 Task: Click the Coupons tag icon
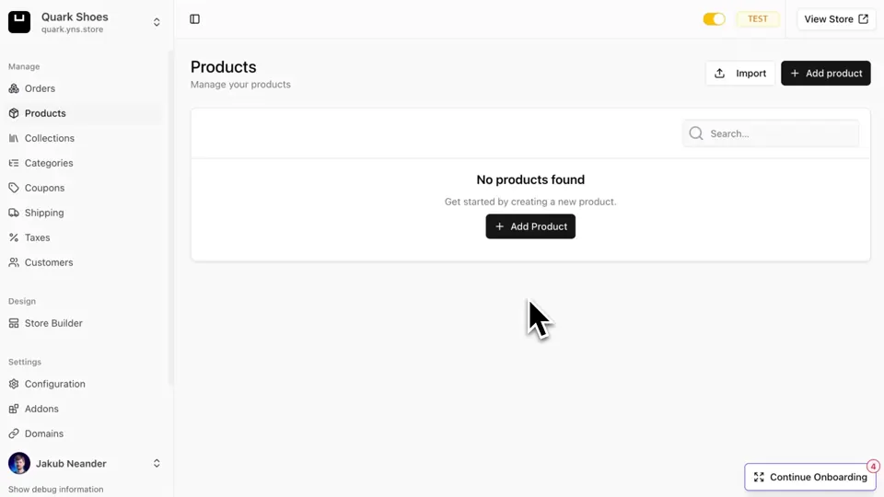[x=14, y=188]
